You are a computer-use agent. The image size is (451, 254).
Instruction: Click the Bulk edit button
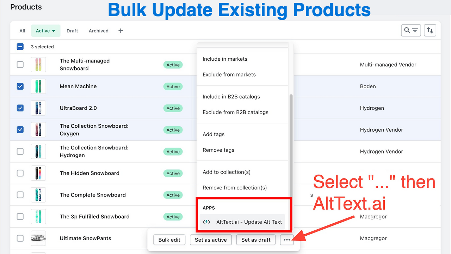[x=169, y=240]
